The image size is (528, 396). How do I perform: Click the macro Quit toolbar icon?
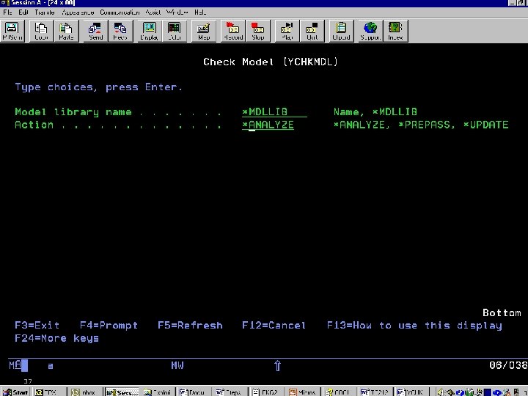point(312,31)
